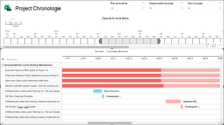The height and width of the screenshot is (125, 224).
Task: Collapse AdventureWorks Cycles Building Maintenance group
Action: [2, 65]
